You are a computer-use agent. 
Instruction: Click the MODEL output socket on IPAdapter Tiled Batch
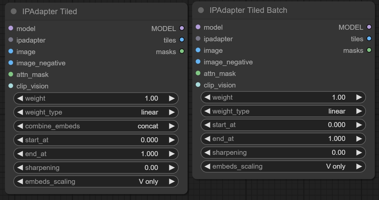click(369, 27)
